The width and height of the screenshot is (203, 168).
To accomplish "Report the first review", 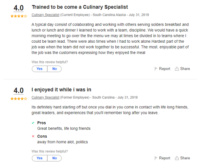I will click(x=164, y=69).
